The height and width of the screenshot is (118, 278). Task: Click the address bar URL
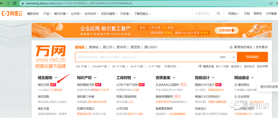(x=79, y=3)
